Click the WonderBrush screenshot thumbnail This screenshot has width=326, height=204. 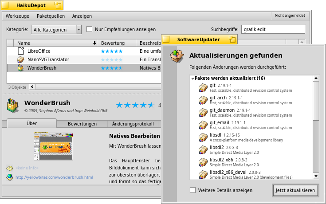pos(53,145)
